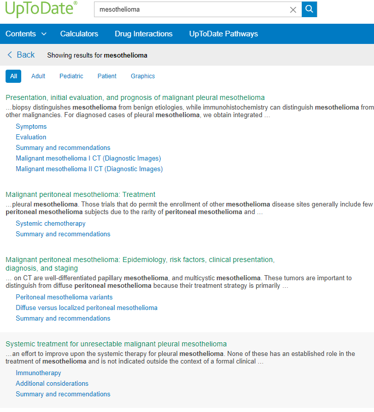Viewport: 374px width, 412px height.
Task: View Malignant mesothelioma I CT diagnostic images
Action: click(x=88, y=158)
